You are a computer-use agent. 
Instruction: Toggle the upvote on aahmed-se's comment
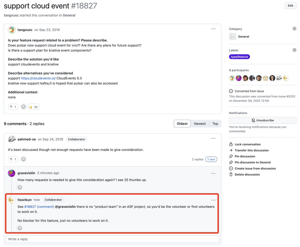13,159
